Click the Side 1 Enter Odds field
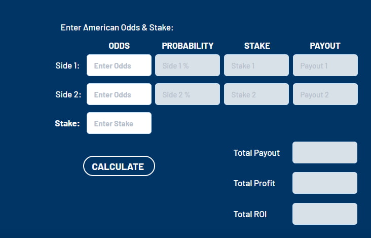 point(119,65)
